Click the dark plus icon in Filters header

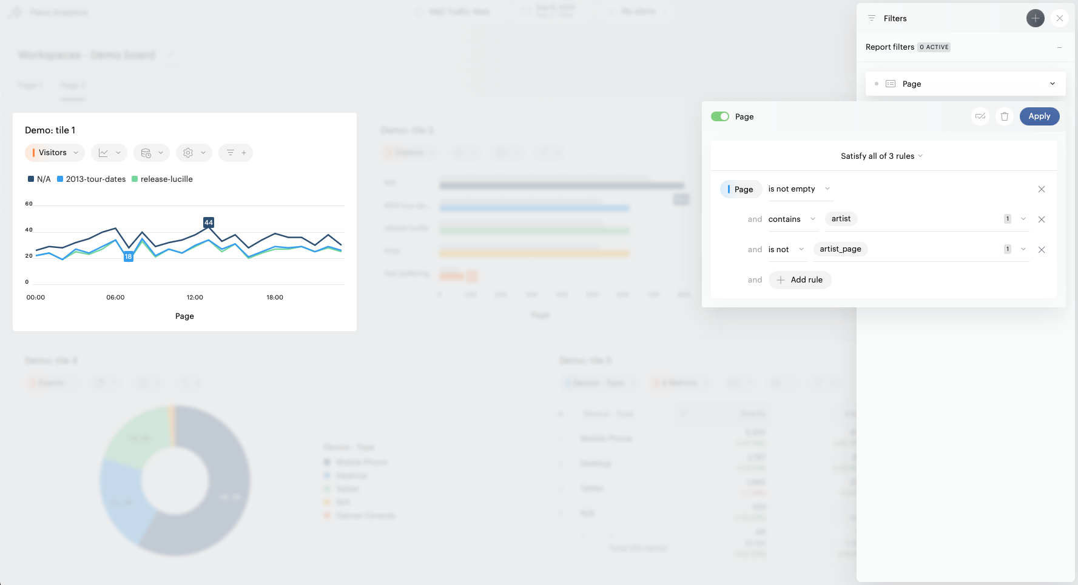[x=1035, y=18]
